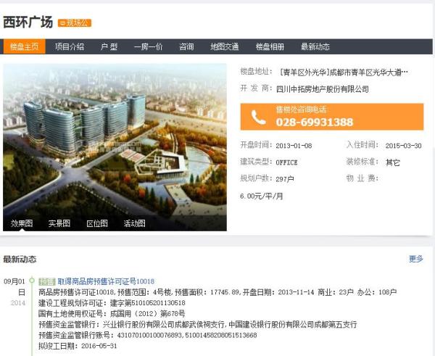Click the building rendering image

pos(115,147)
